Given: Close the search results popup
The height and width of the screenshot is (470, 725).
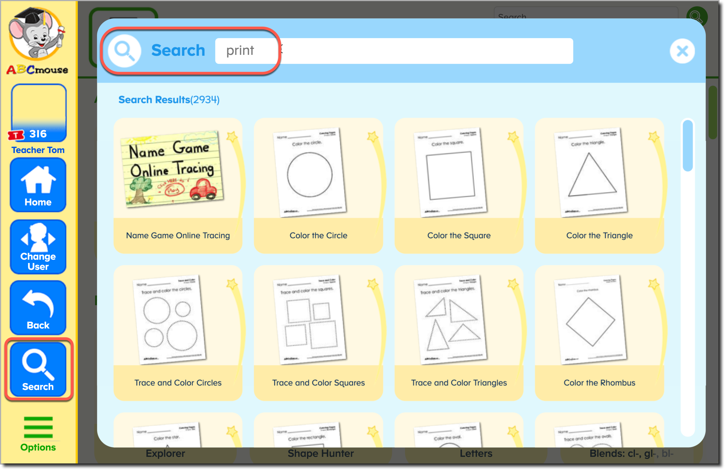Looking at the screenshot, I should (682, 50).
